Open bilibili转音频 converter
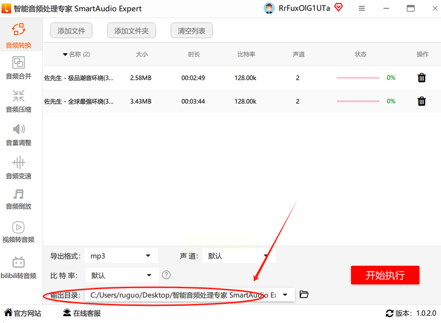 [19, 268]
